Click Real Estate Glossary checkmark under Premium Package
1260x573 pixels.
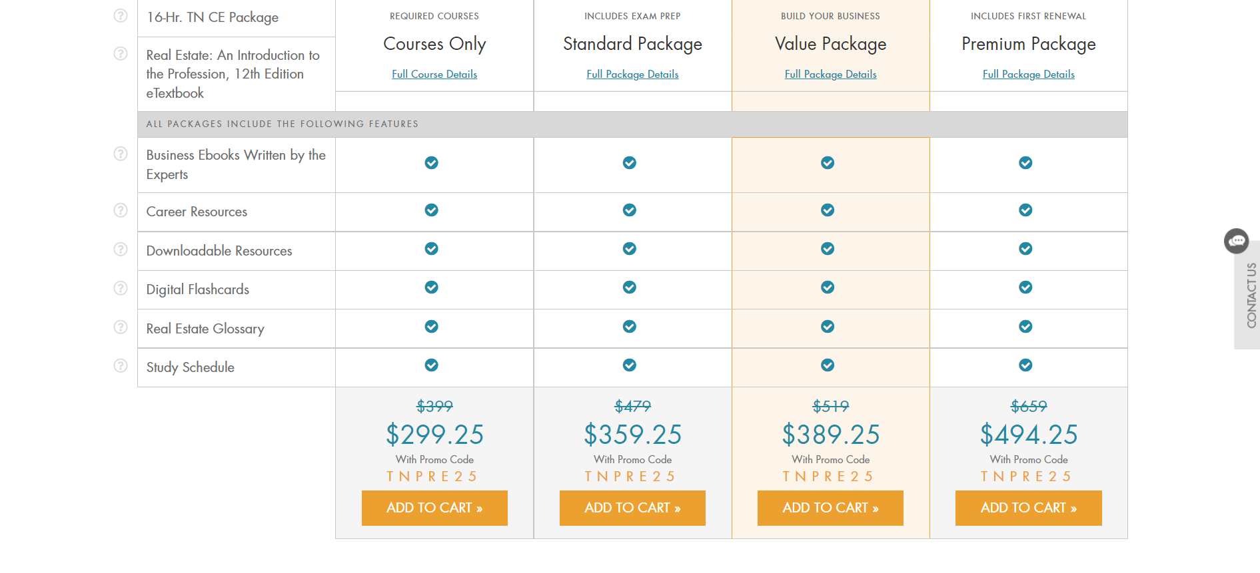1025,326
